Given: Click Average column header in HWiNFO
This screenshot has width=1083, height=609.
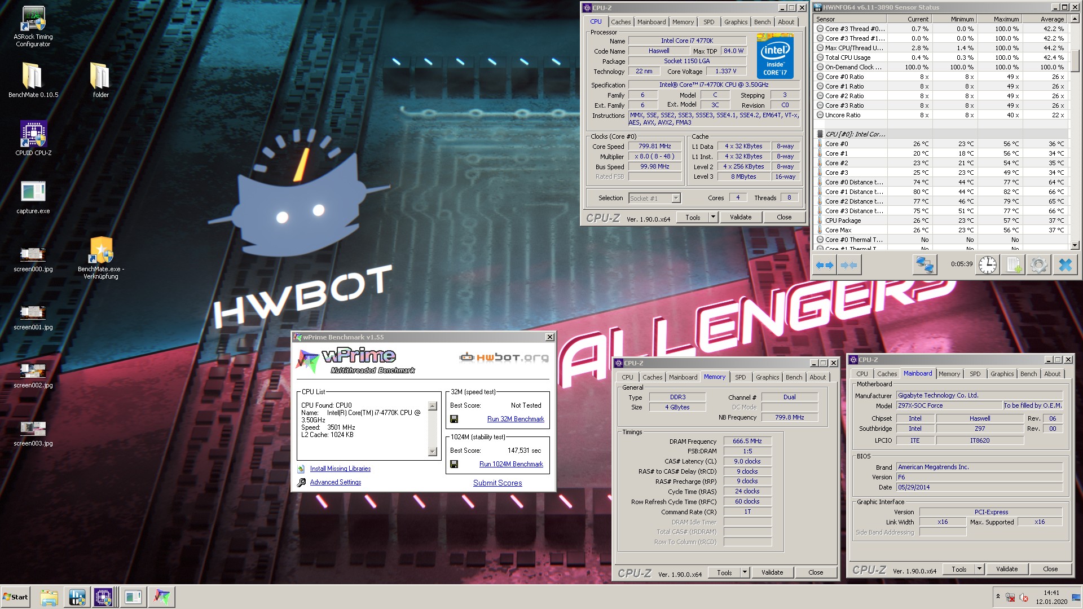Looking at the screenshot, I should click(x=1045, y=19).
